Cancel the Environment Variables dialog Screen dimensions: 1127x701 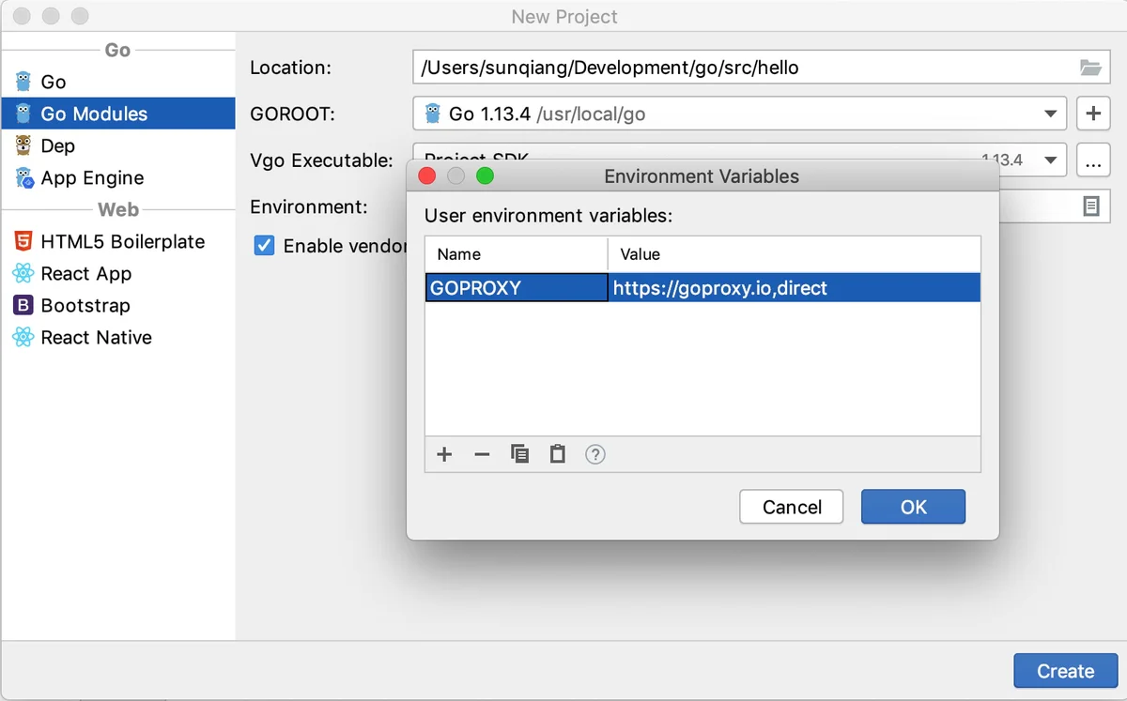pyautogui.click(x=792, y=507)
